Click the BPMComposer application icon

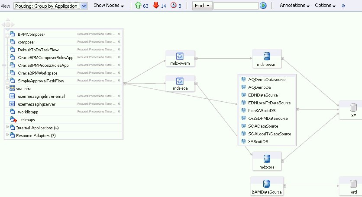click(13, 34)
